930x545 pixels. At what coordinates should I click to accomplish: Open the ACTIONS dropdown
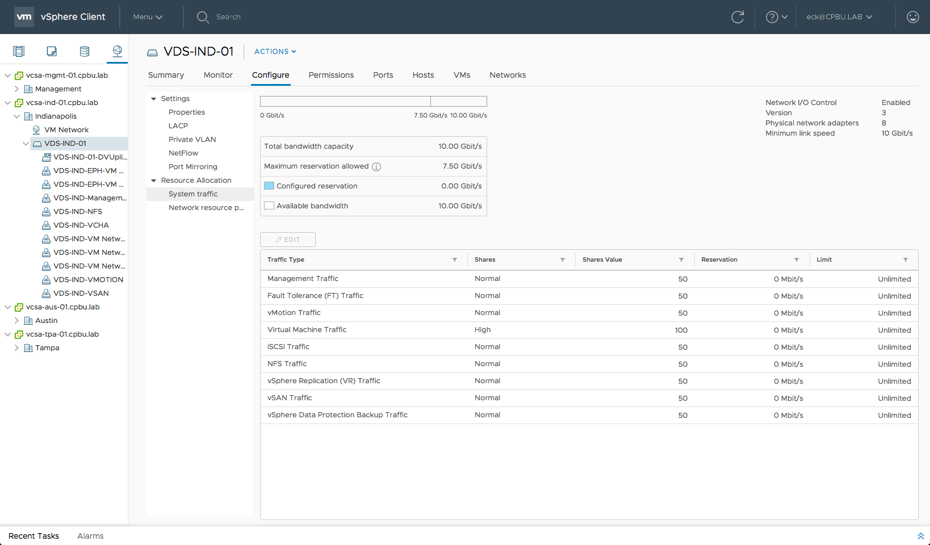[x=275, y=52]
